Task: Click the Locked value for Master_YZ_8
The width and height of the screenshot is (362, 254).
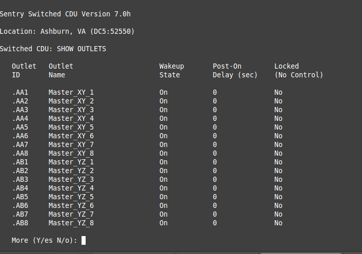Action: point(278,223)
